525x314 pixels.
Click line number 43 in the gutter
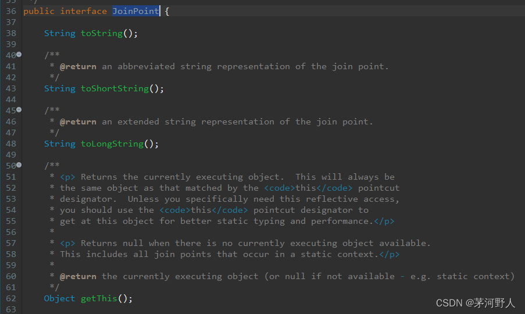click(11, 88)
